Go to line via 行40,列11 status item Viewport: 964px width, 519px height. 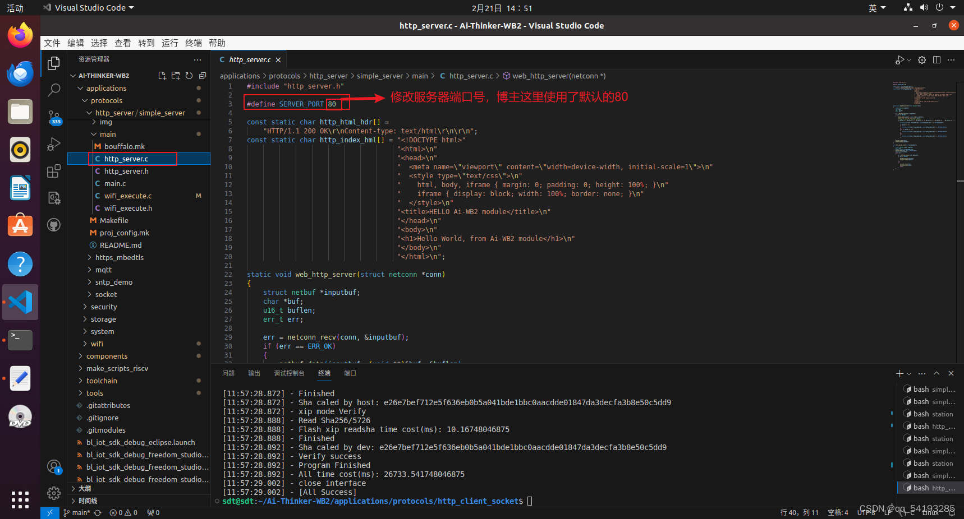point(798,512)
